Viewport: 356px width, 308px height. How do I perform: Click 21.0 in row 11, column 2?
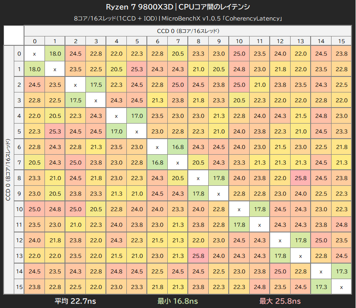point(75,225)
